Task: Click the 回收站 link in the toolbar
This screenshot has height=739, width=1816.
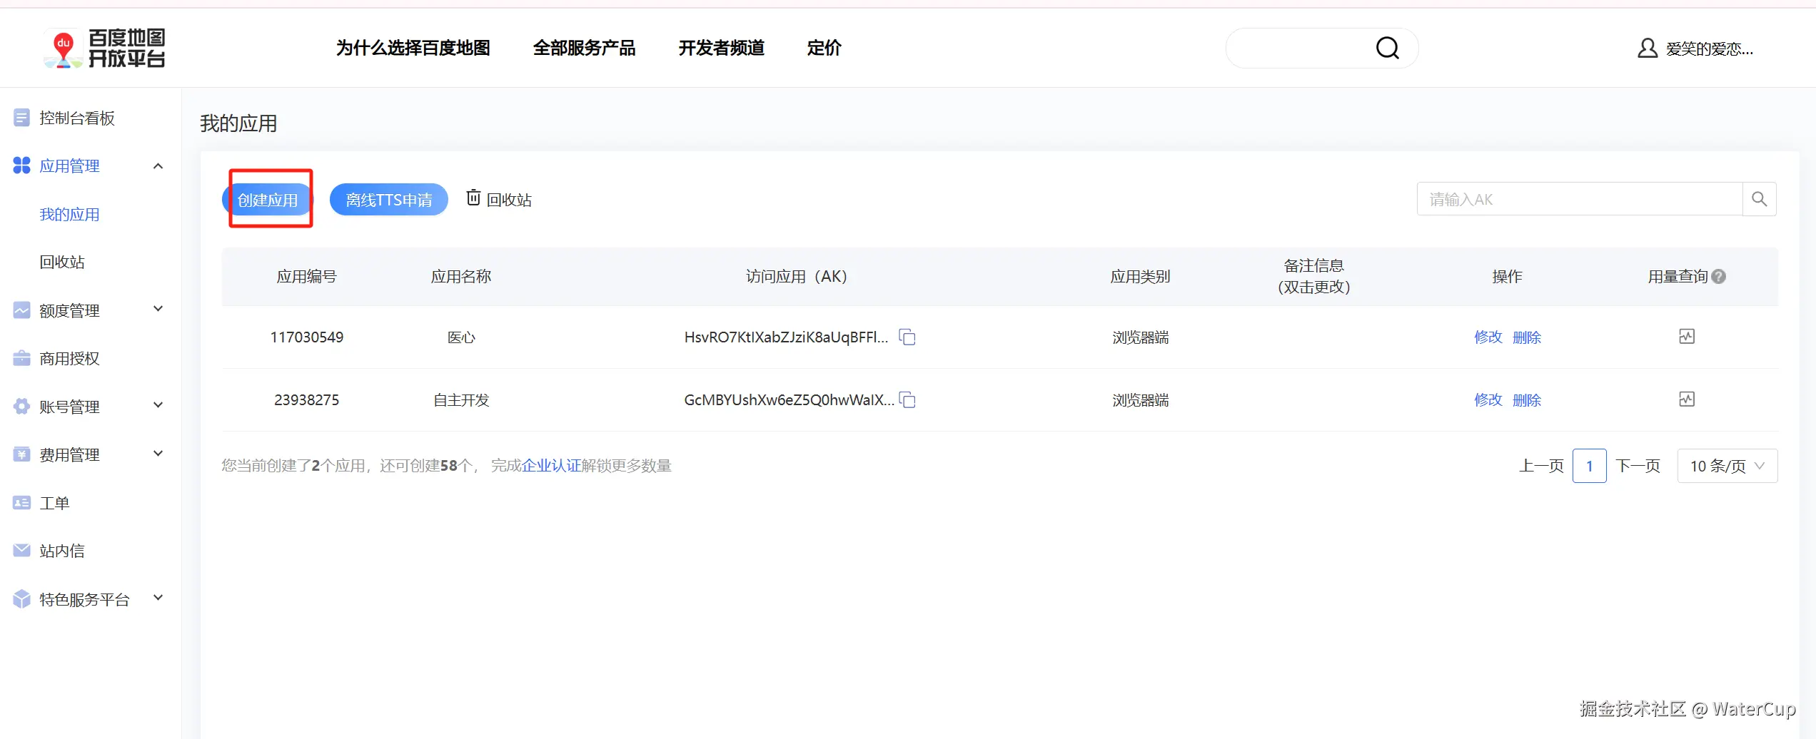Action: tap(509, 200)
